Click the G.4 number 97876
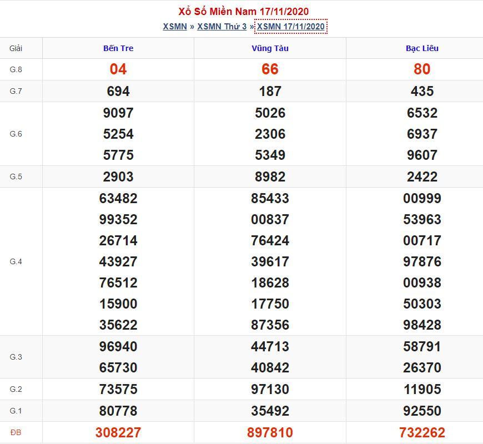483x444 pixels. pos(422,262)
